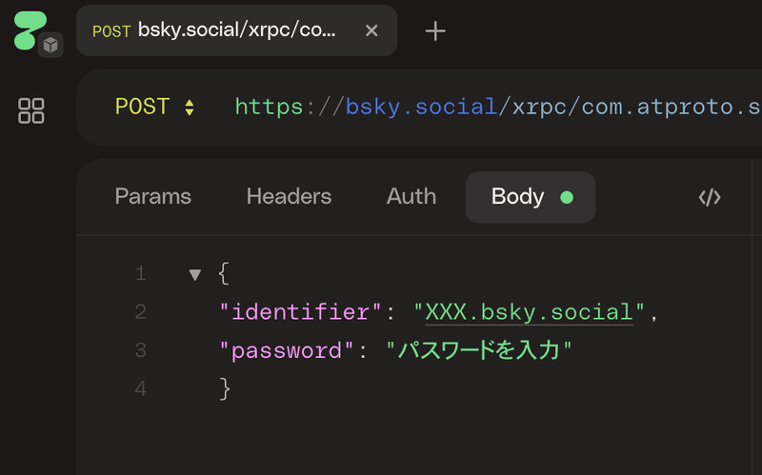Click the request URL field

497,107
